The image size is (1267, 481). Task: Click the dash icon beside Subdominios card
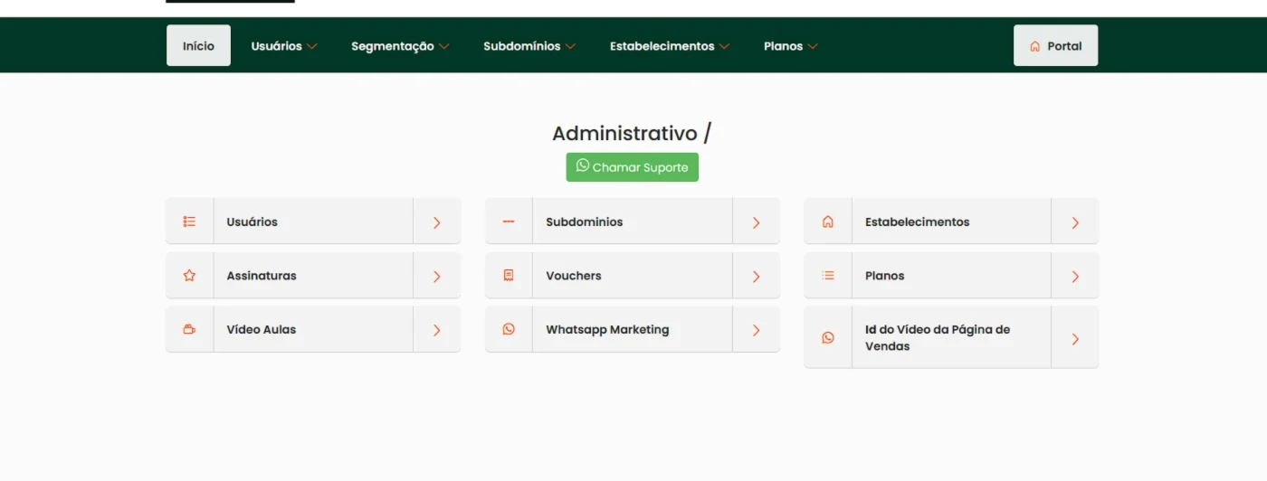coord(509,222)
